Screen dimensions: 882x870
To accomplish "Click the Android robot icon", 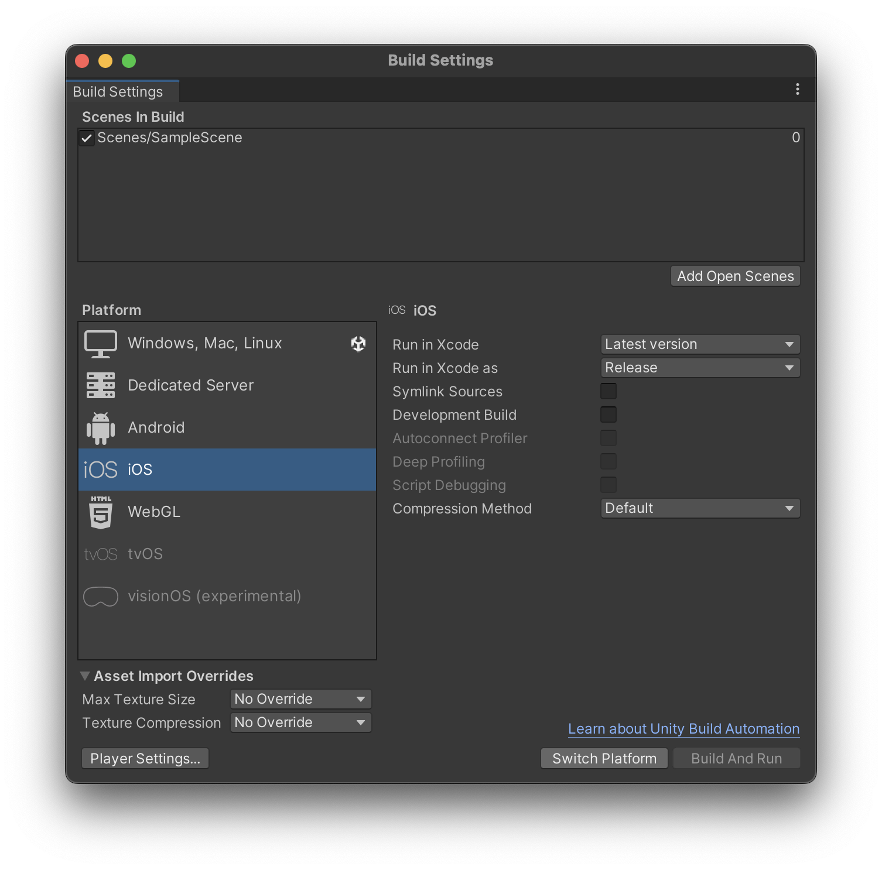I will 101,428.
